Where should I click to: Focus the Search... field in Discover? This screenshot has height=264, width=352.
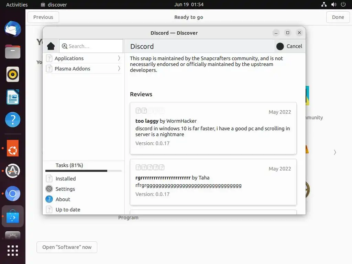pyautogui.click(x=91, y=46)
